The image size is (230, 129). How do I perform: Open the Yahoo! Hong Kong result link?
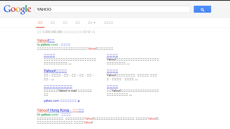coord(60,110)
